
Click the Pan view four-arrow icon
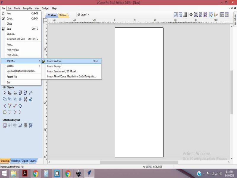[x=191, y=15]
